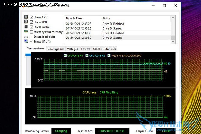The width and height of the screenshot is (201, 134).
Task: Click the cache chip icon beside Stress cache
Action: pos(26,27)
